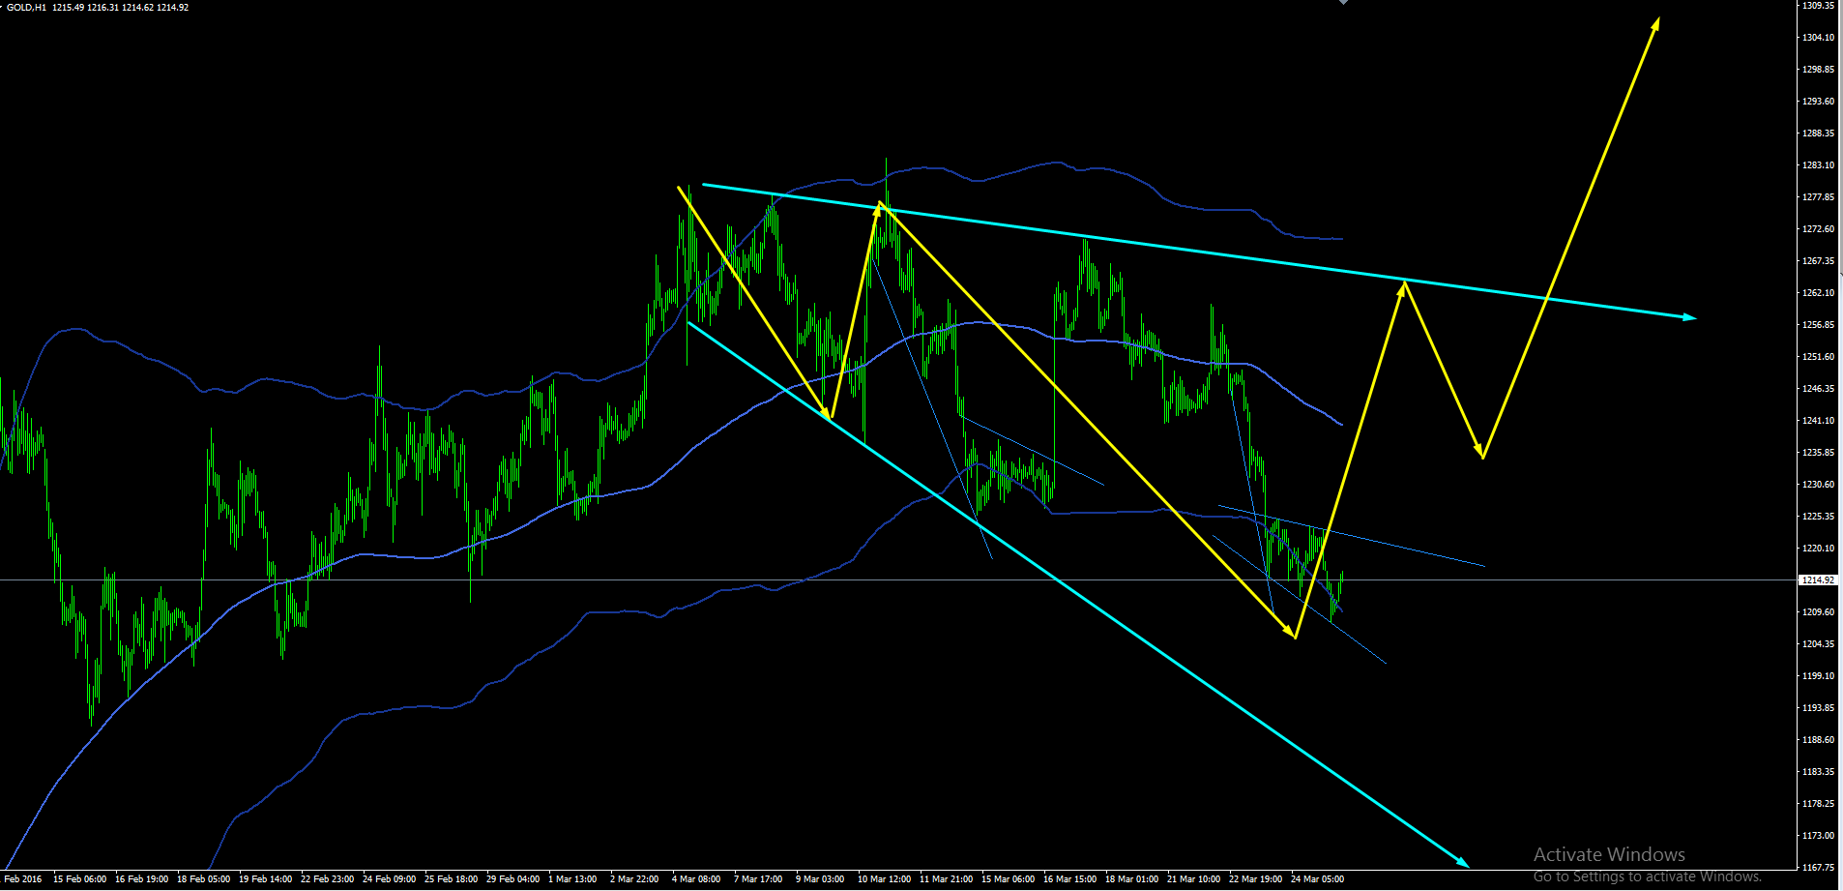Click the 1183.35 price axis label
Image resolution: width=1843 pixels, height=891 pixels.
tap(1819, 772)
